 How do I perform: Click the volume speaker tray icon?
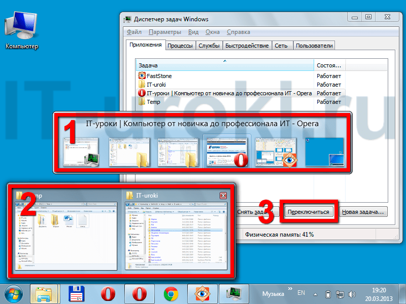[x=352, y=294]
